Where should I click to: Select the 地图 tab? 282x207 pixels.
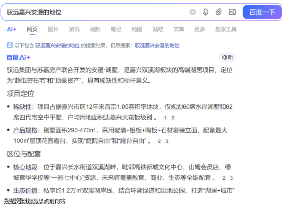pyautogui.click(x=136, y=29)
